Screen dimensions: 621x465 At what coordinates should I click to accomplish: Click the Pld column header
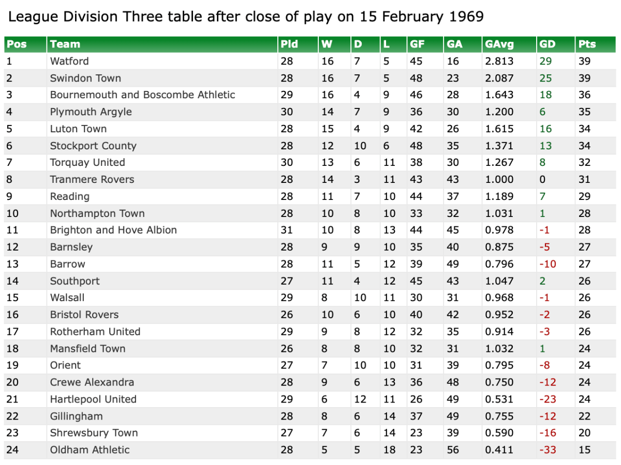coord(289,44)
